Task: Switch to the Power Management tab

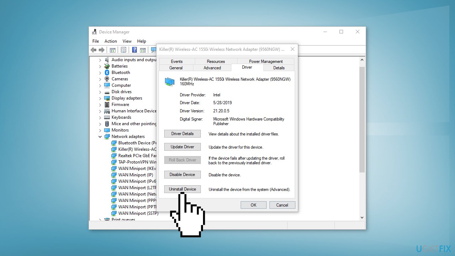Action: tap(266, 61)
